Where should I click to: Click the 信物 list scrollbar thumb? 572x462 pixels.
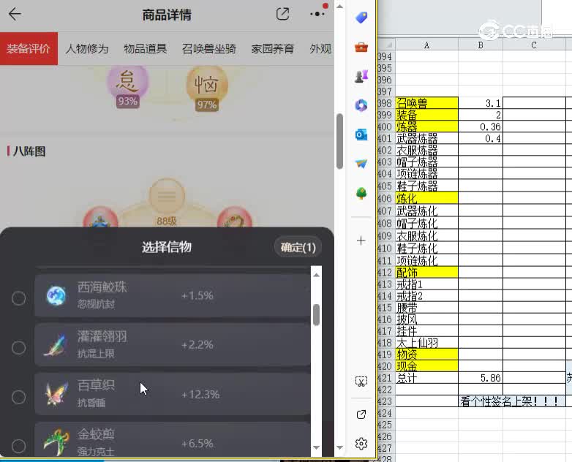(316, 314)
